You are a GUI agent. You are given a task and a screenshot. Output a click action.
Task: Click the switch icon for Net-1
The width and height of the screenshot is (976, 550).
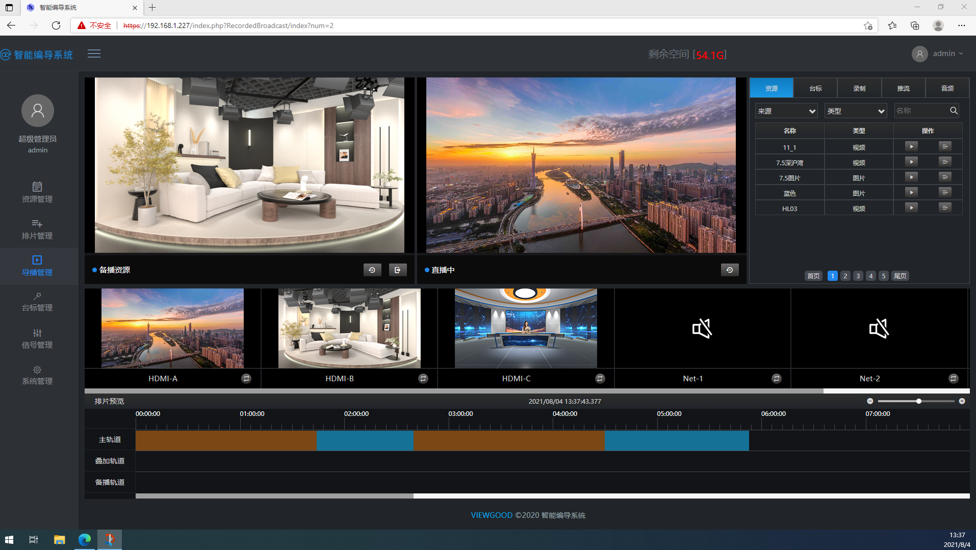[777, 379]
